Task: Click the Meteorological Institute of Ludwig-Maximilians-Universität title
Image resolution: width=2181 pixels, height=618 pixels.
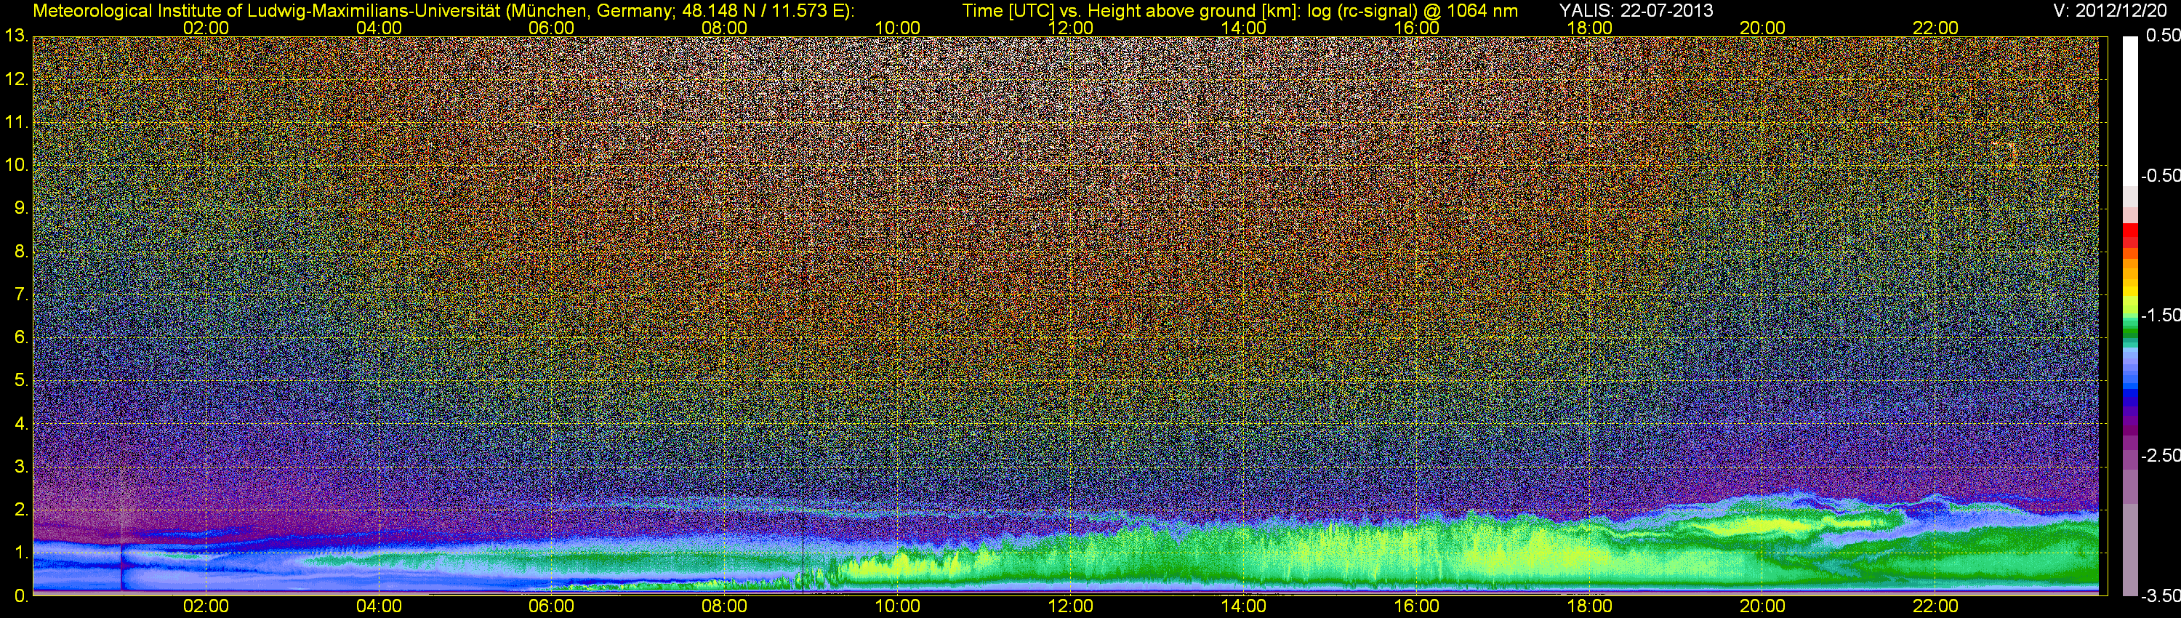Action: click(x=267, y=10)
